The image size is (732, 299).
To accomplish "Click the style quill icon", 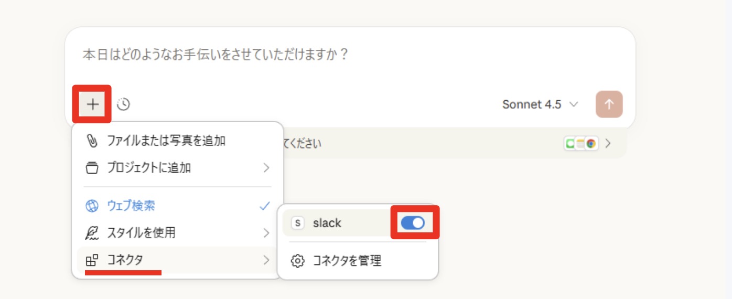I will pyautogui.click(x=92, y=232).
